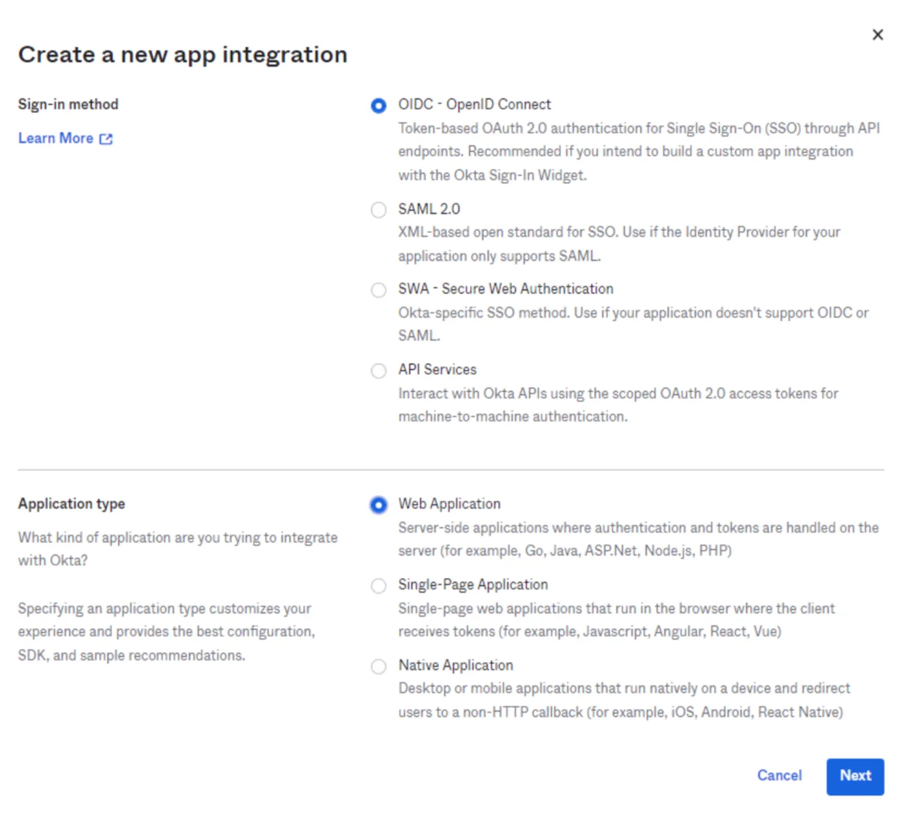Dismiss the dialog using the X icon
Image resolution: width=908 pixels, height=825 pixels.
click(x=878, y=34)
